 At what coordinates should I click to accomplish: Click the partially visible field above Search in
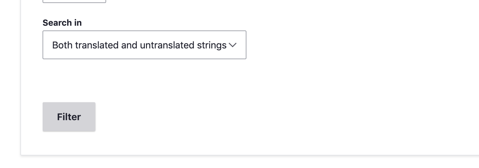point(74,1)
